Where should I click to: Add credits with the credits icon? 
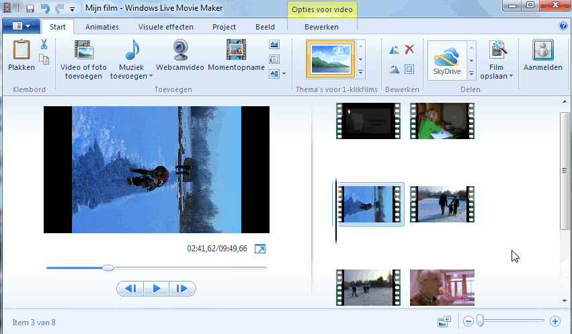tap(274, 74)
